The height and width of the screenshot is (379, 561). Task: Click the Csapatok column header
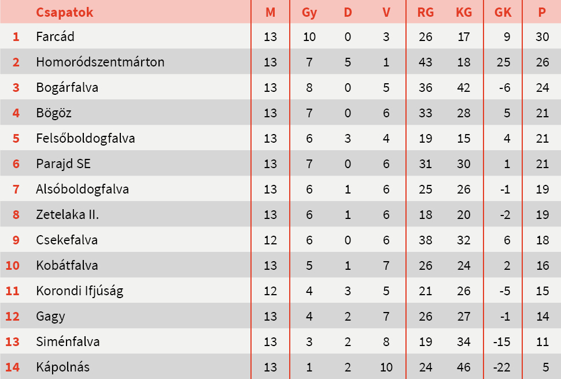(64, 12)
